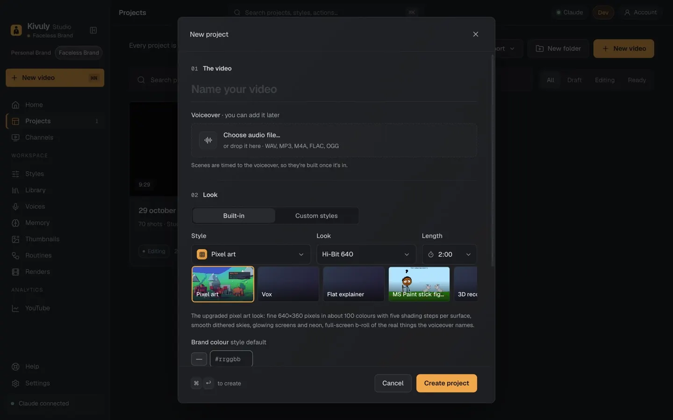Open the Style dropdown showing Pixel art

coord(251,254)
